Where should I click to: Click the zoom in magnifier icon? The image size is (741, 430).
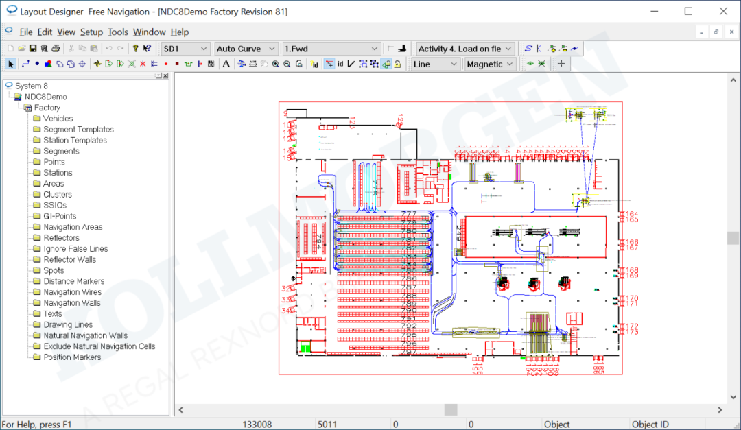(x=275, y=64)
